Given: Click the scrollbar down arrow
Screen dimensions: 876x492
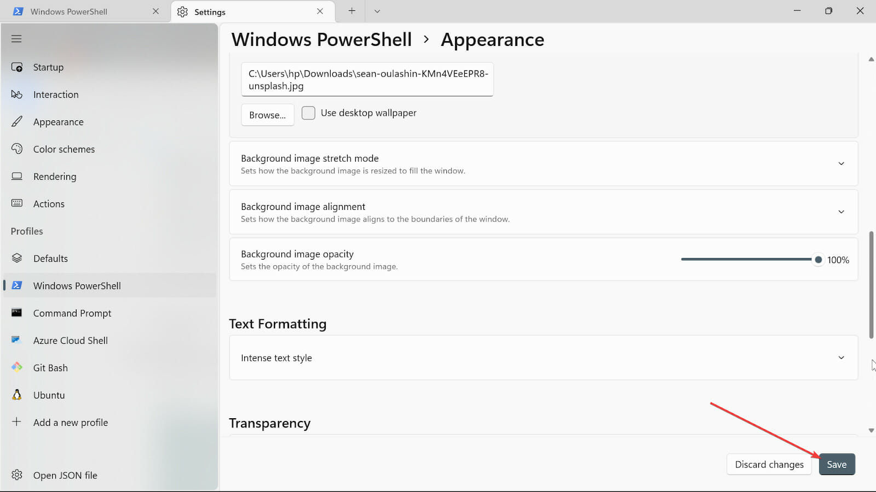Looking at the screenshot, I should 871,430.
